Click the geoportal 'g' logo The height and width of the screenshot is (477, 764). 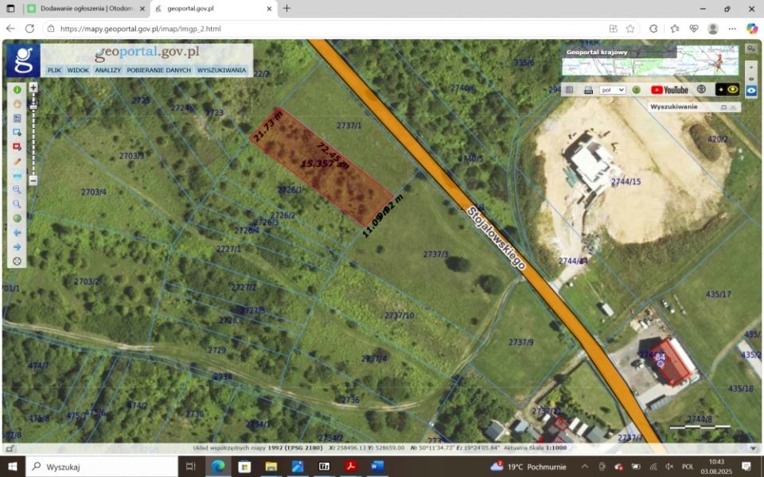coord(23,60)
